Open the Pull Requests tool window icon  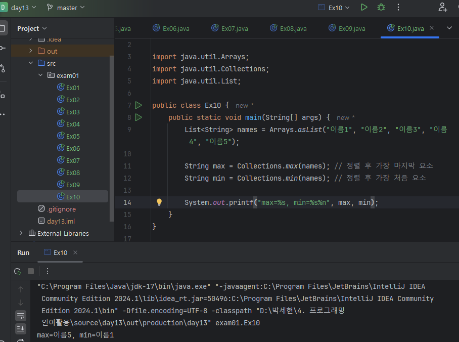coord(3,68)
